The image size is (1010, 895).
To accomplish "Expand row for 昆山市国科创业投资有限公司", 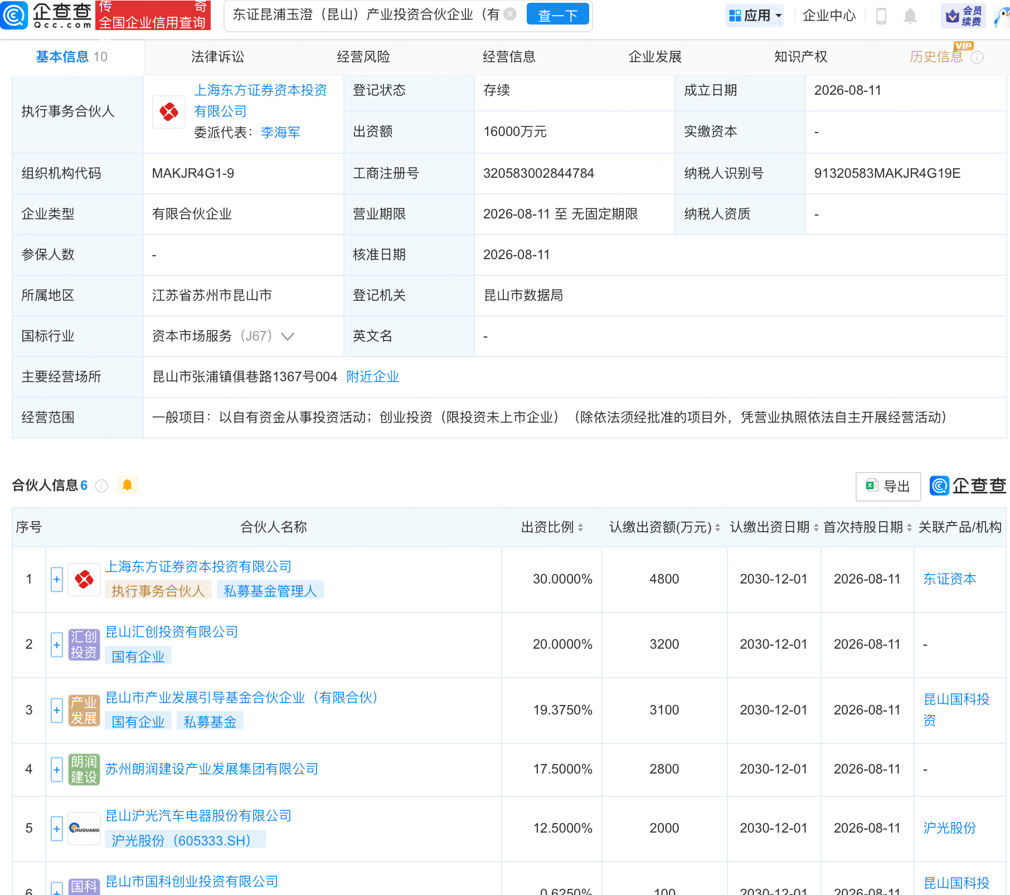I will click(x=57, y=889).
